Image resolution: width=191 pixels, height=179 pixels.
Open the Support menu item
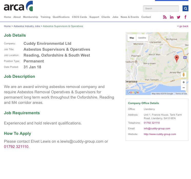coord(94,17)
